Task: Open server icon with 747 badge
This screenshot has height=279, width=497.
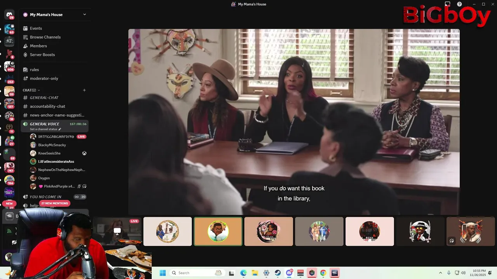Action: point(9,167)
